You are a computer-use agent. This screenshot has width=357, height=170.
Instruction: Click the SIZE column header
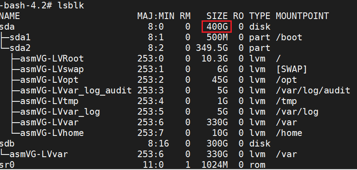[x=217, y=16]
